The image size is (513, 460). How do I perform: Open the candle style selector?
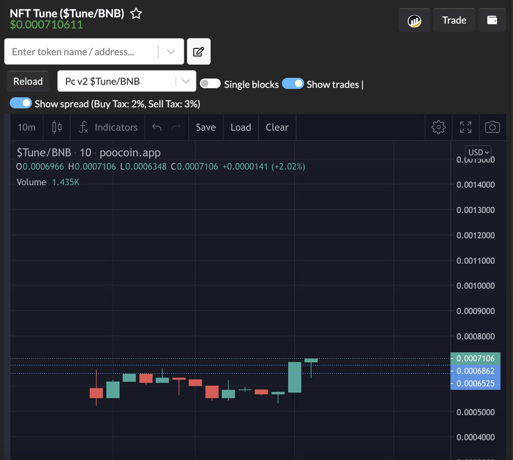56,127
